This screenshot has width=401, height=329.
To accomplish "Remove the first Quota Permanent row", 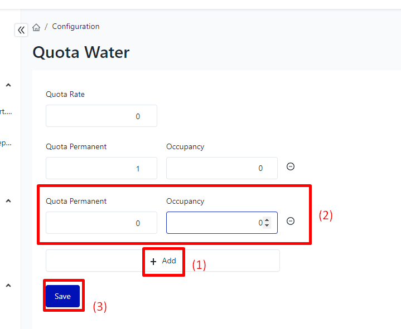I will tap(291, 166).
